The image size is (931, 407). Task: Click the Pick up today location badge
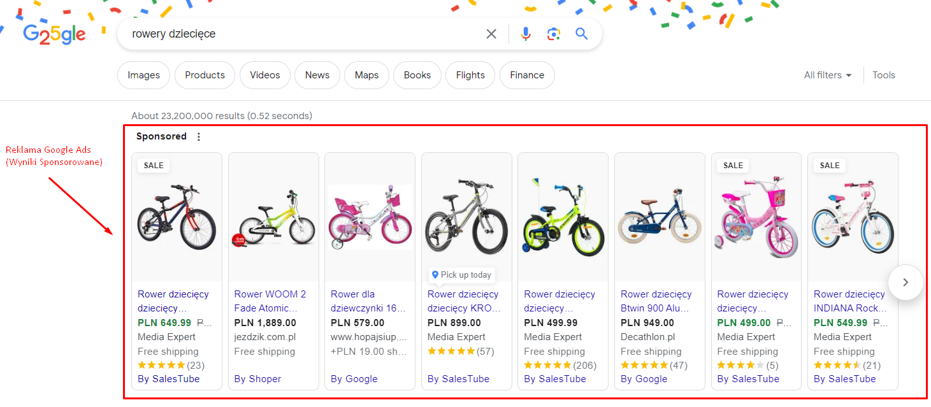pos(462,275)
